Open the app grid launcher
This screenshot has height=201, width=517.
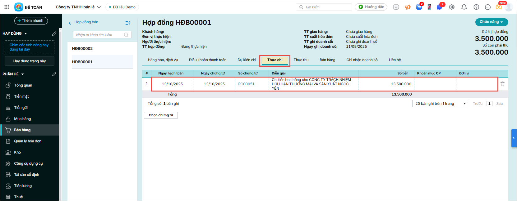click(x=7, y=7)
